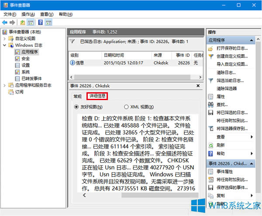Click upper 将任务附加到此 action in 应用程序 section
The height and width of the screenshot is (216, 262).
click(x=232, y=121)
